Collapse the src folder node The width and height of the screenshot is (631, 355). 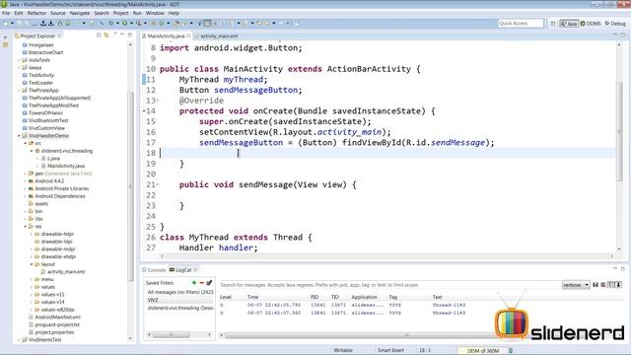[26, 143]
